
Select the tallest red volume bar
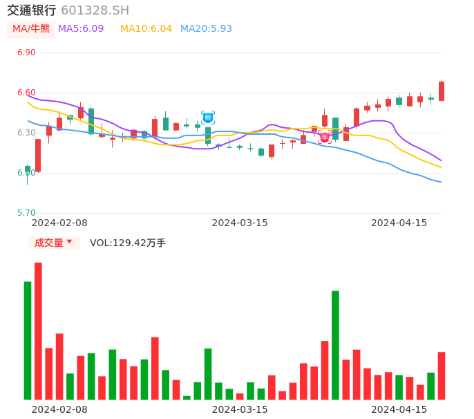click(39, 330)
